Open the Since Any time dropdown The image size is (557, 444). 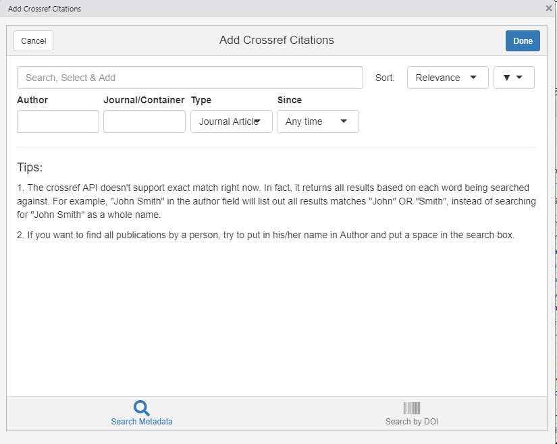pyautogui.click(x=317, y=121)
